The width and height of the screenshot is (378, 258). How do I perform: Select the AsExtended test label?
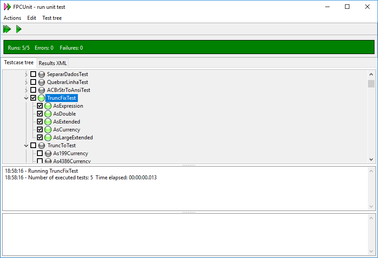click(x=66, y=122)
